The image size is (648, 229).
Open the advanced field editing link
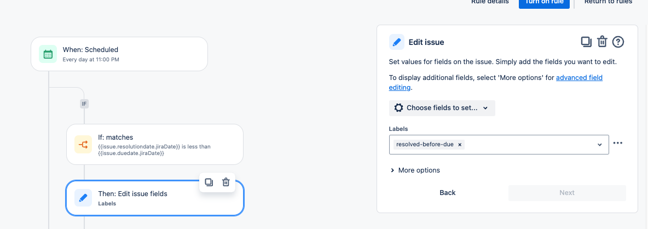[579, 78]
